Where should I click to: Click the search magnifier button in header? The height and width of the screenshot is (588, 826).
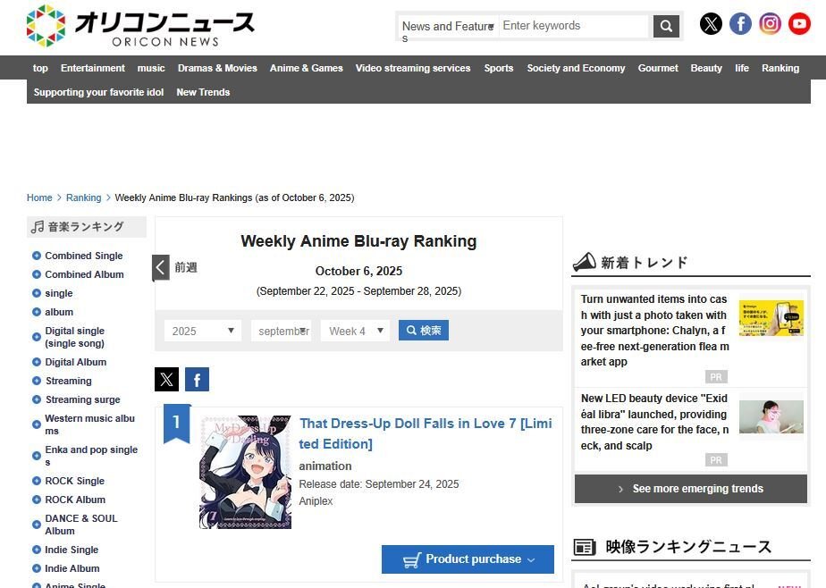(666, 26)
